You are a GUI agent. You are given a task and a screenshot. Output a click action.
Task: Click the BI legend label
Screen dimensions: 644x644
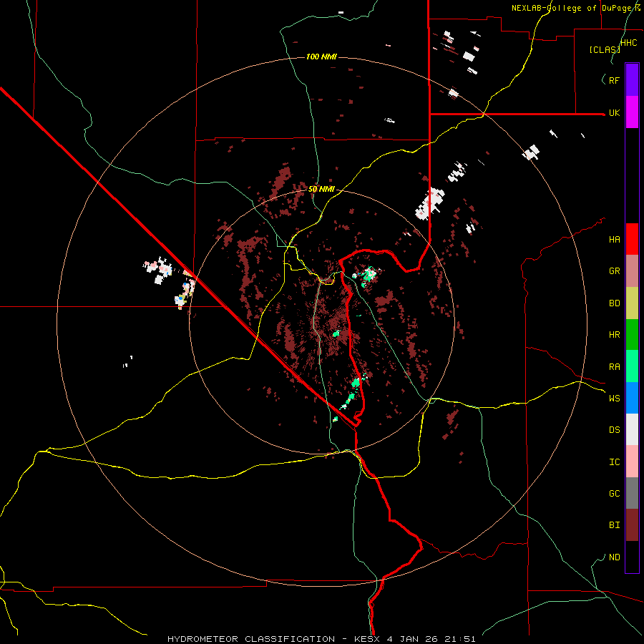[614, 525]
